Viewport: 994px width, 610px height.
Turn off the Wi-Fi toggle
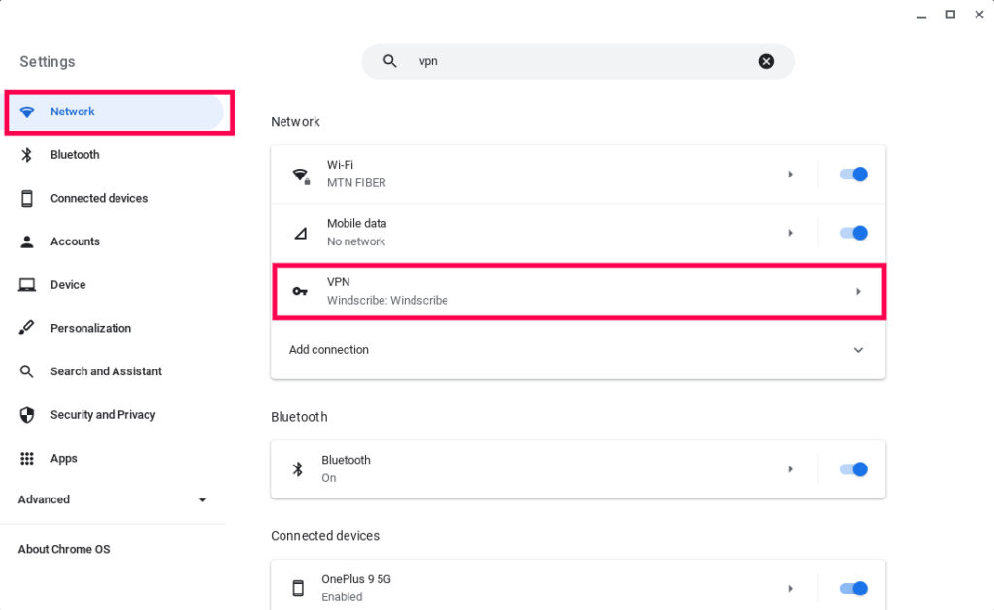point(852,175)
